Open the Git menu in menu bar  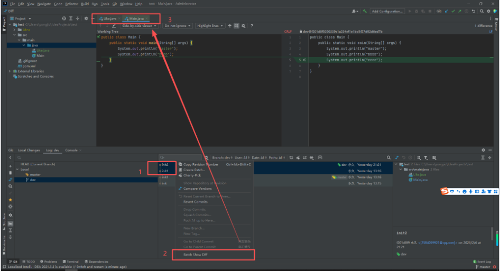(x=115, y=4)
